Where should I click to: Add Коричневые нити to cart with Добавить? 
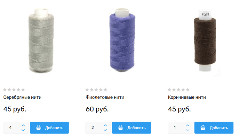214,127
